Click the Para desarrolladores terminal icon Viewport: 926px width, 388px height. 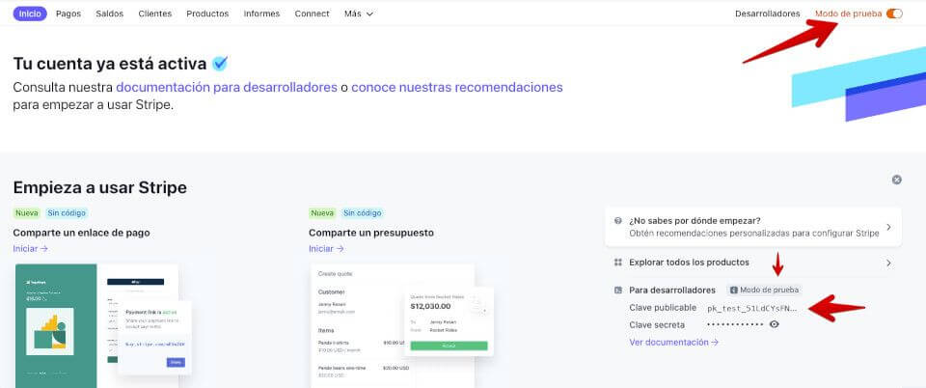(618, 290)
